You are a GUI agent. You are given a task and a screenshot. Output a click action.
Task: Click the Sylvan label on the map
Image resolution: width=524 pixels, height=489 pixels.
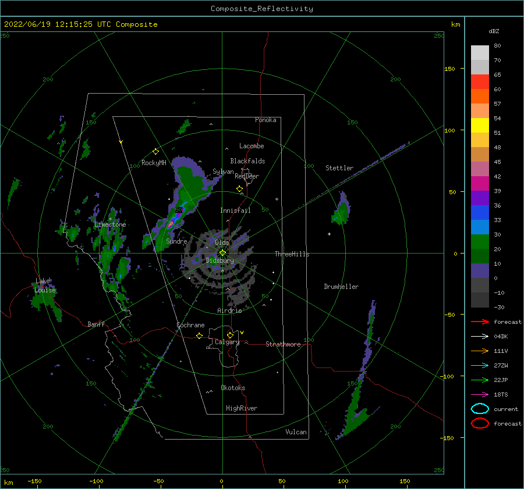point(223,172)
